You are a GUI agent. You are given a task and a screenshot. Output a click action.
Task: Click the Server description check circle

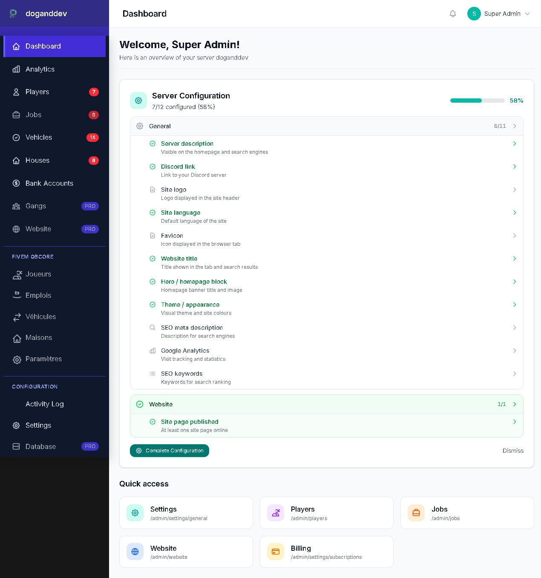[153, 144]
